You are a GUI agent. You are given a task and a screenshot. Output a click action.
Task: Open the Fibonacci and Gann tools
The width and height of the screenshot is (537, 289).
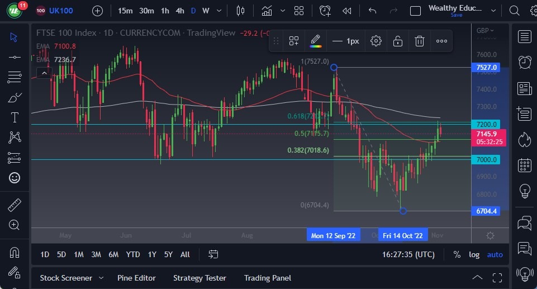coord(14,77)
